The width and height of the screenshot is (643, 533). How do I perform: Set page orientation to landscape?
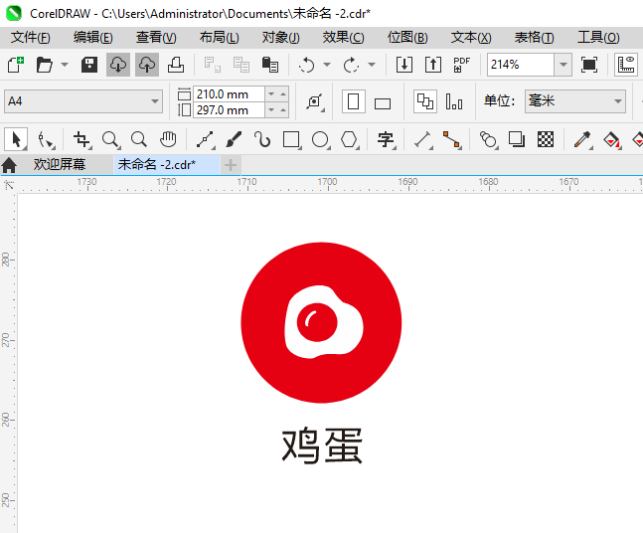pyautogui.click(x=383, y=103)
